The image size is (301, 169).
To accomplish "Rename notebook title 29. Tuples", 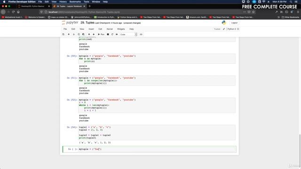I will tap(87, 23).
